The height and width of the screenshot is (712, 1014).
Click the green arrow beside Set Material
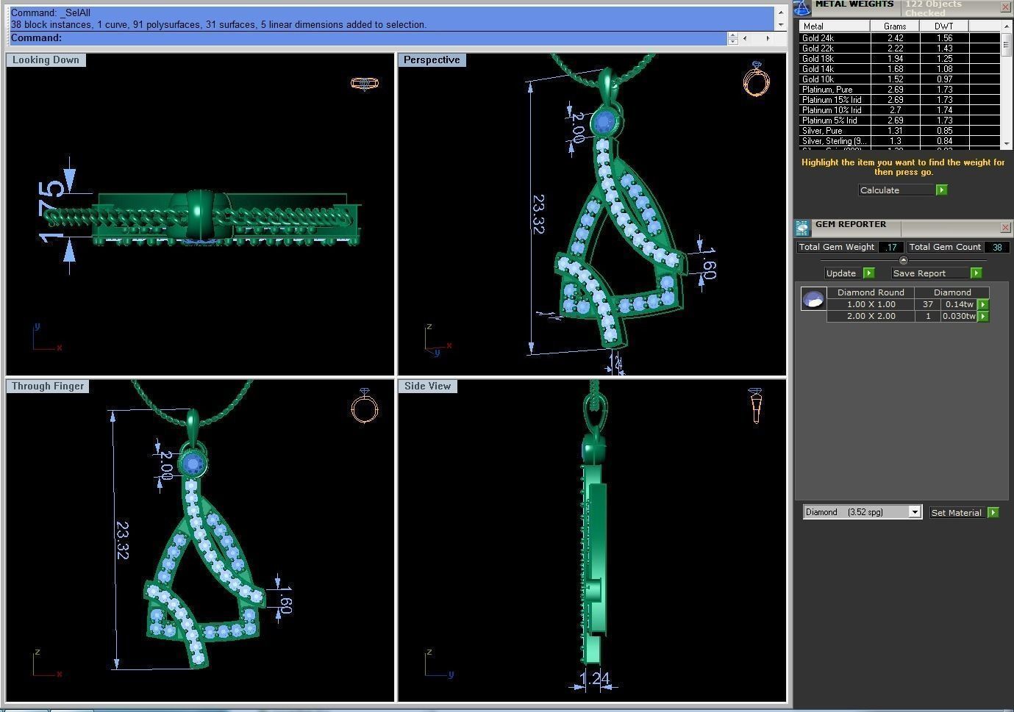click(x=993, y=513)
